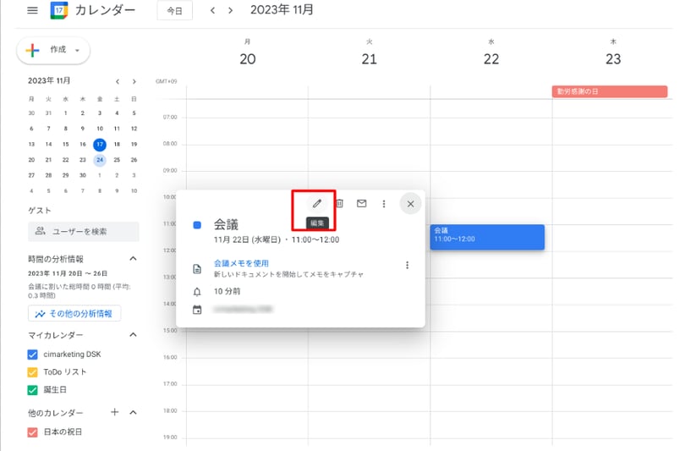Toggle the ToDo リスト checkbox
The width and height of the screenshot is (680, 451).
pyautogui.click(x=32, y=372)
